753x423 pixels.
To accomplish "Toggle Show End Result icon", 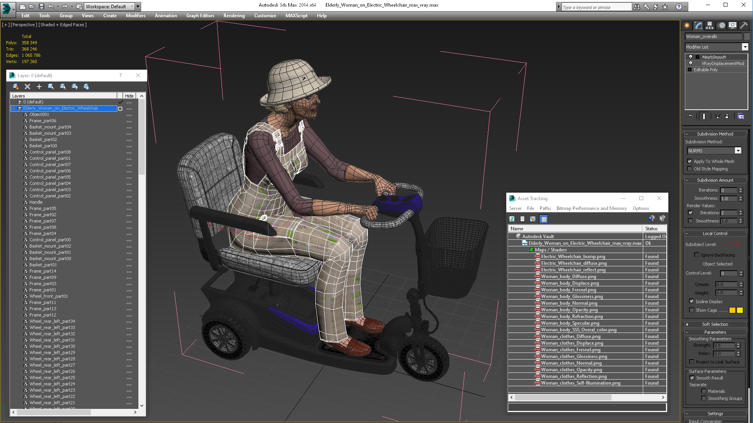I will coord(704,116).
